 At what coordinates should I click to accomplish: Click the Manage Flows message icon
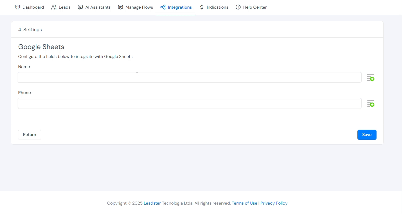coord(120,7)
